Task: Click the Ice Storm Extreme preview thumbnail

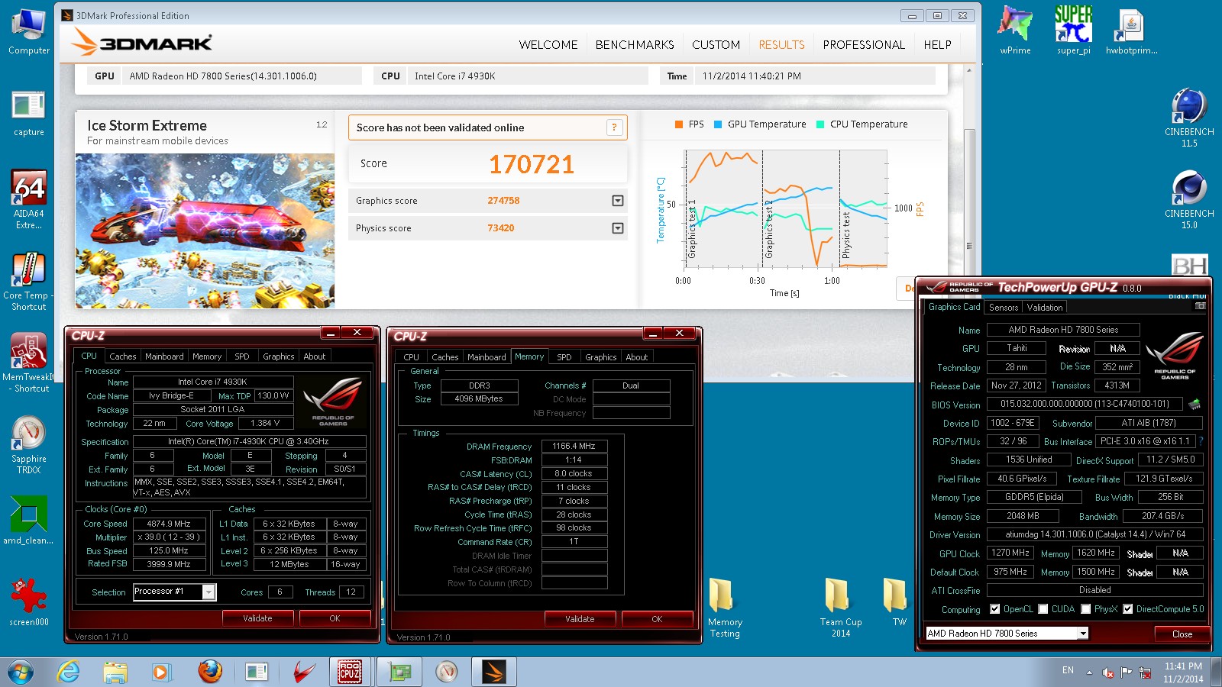Action: click(x=205, y=231)
